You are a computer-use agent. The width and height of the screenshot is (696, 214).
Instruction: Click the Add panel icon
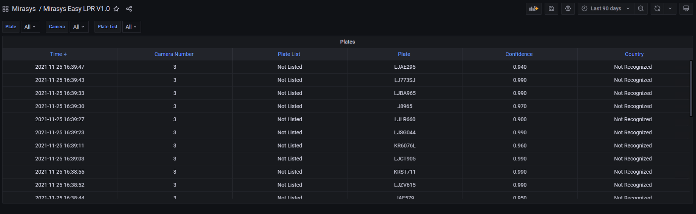point(534,9)
